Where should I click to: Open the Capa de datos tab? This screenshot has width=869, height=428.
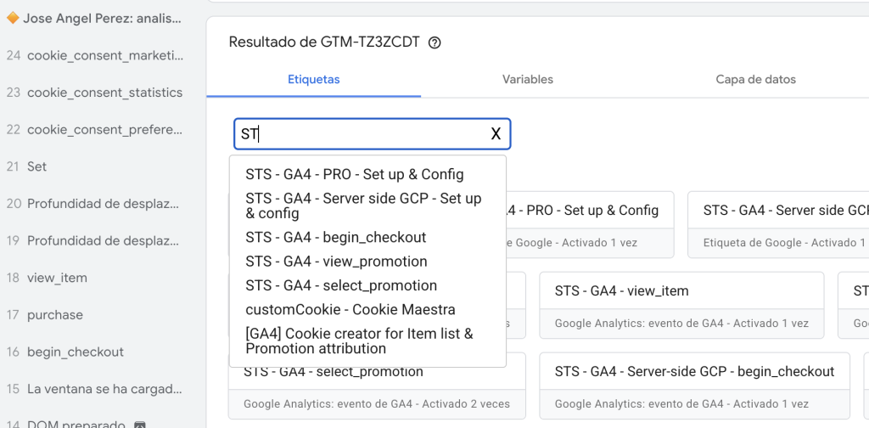pyautogui.click(x=755, y=79)
